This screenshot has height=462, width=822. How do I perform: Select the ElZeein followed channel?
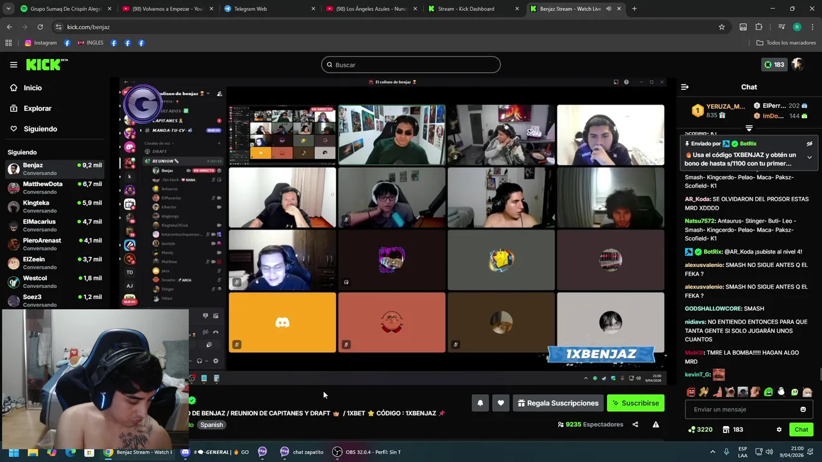pos(55,262)
